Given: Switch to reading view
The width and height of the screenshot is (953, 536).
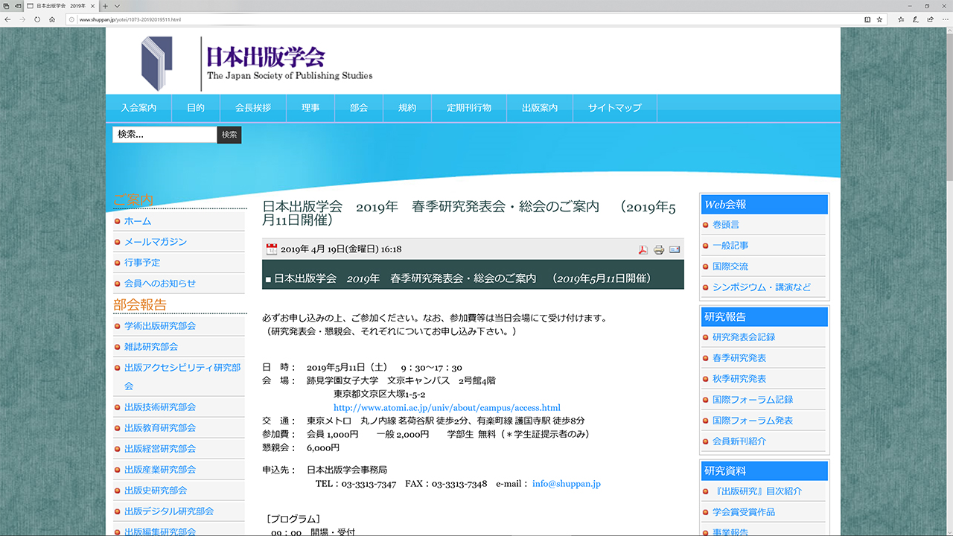Looking at the screenshot, I should click(867, 19).
